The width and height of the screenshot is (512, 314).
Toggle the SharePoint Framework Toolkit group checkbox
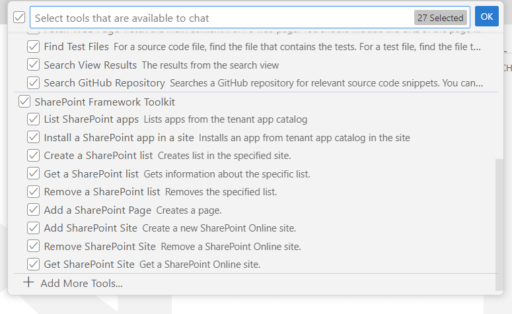24,102
